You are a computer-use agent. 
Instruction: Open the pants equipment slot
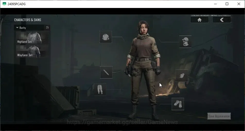tap(100, 89)
